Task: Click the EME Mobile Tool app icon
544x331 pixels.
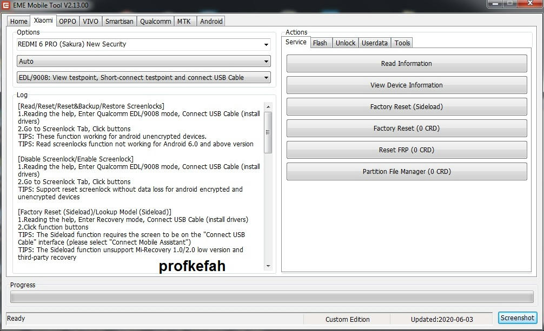Action: click(6, 5)
